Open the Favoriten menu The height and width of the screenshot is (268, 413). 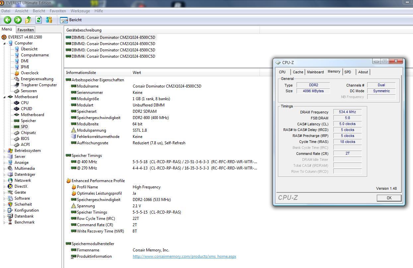point(58,11)
